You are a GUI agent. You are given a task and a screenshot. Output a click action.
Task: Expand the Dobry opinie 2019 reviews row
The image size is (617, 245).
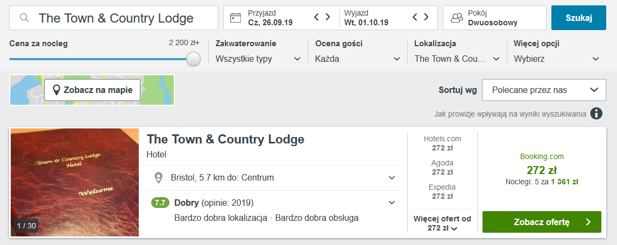273,203
